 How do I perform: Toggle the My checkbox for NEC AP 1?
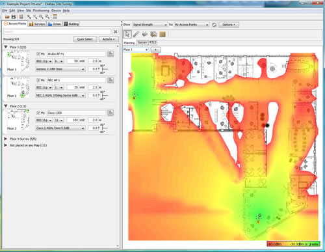point(38,80)
